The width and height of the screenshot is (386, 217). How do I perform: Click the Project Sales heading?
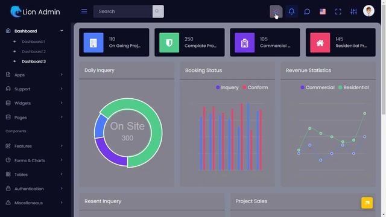tap(252, 201)
